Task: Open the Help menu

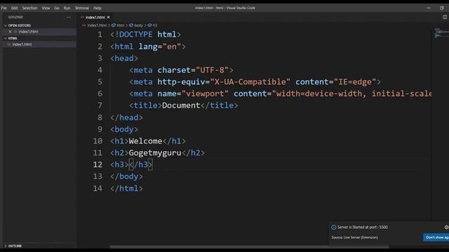Action: coord(98,8)
